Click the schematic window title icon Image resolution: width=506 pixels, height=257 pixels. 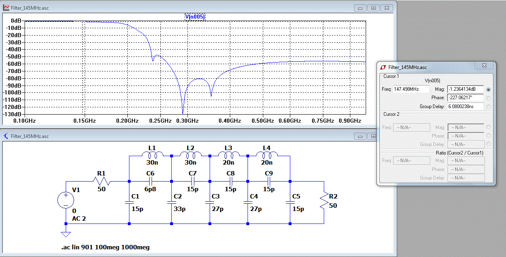6,136
